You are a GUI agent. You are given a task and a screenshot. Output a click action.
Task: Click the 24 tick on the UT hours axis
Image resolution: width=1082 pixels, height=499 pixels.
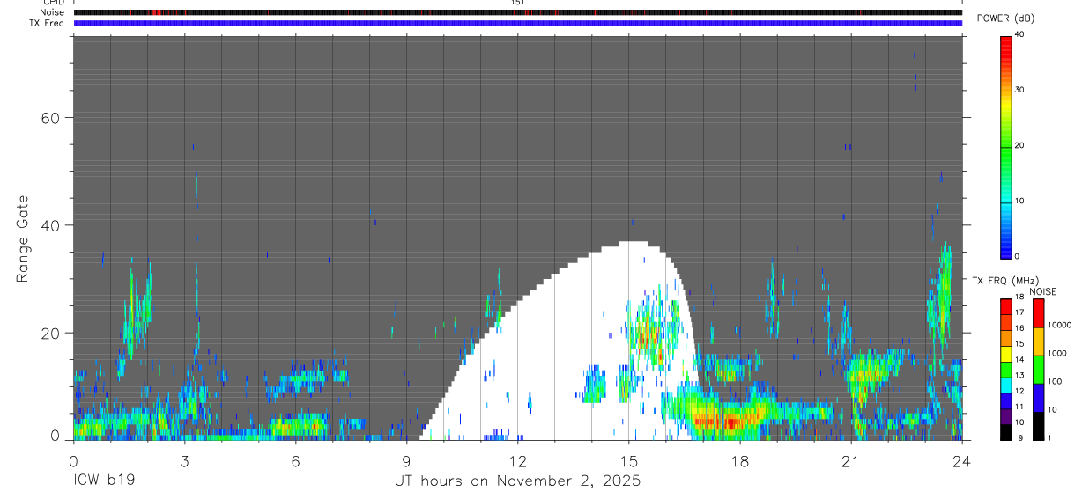pos(961,461)
